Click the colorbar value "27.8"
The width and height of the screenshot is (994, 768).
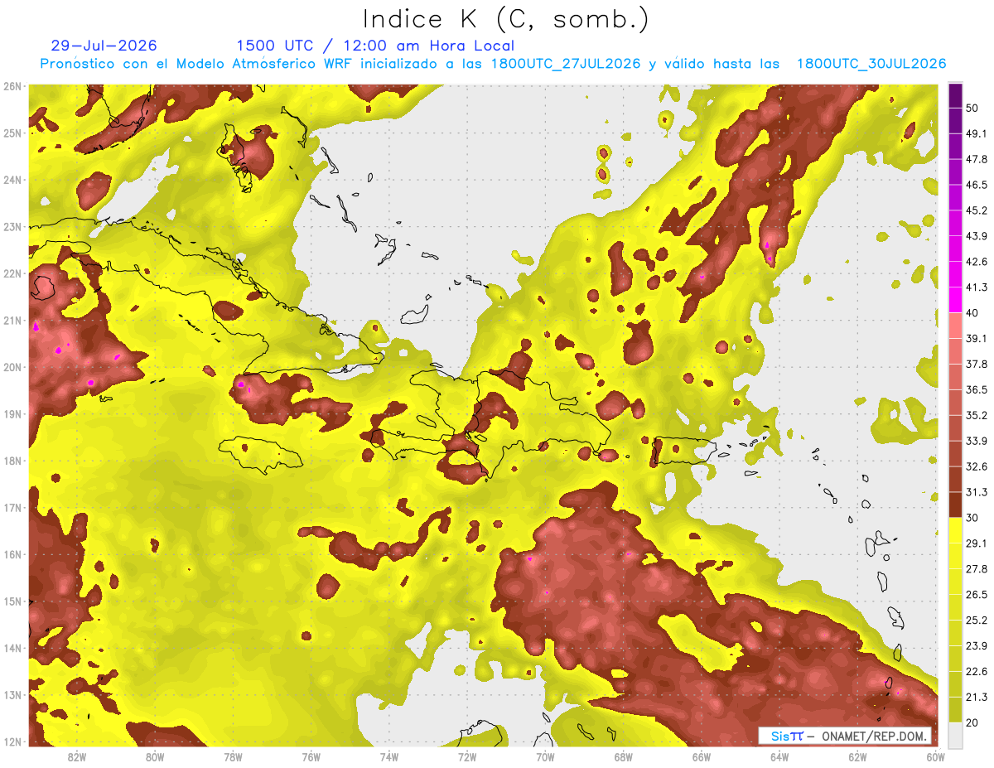click(977, 568)
